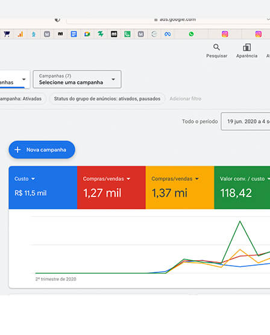Open the WhatsApp bookmark icon

pyautogui.click(x=191, y=34)
